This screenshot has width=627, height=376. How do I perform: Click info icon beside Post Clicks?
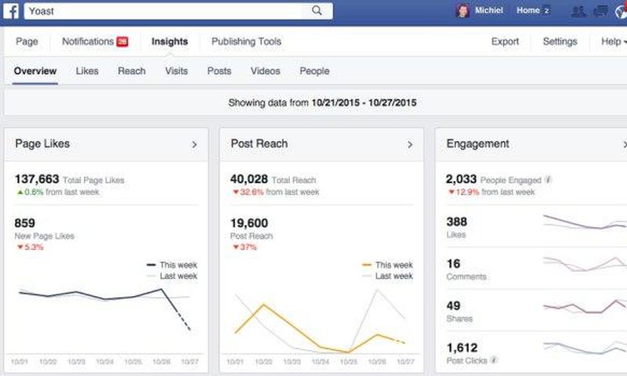click(x=494, y=360)
